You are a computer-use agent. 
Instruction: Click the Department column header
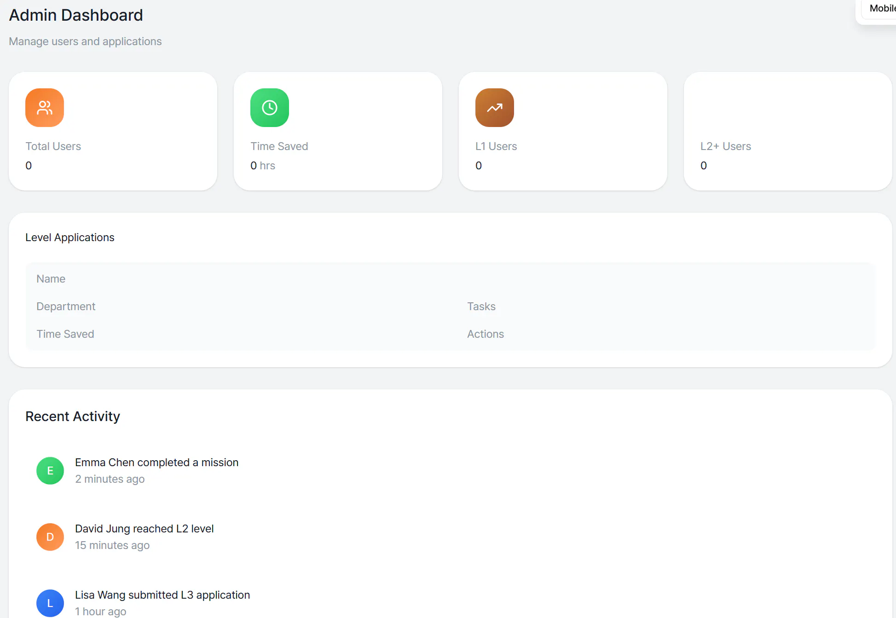click(x=66, y=306)
